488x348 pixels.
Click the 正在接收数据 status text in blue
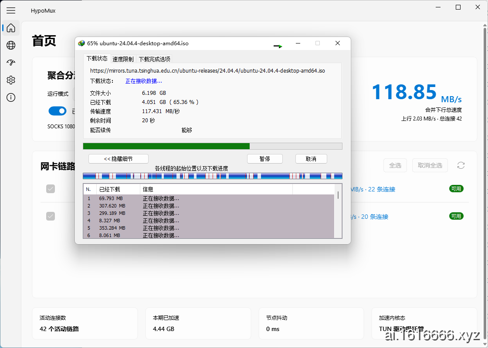point(143,81)
